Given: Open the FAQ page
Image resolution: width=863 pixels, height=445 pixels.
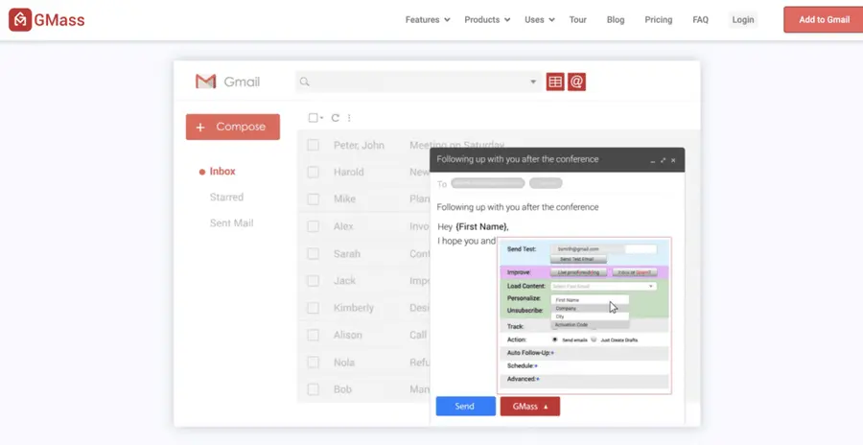Looking at the screenshot, I should click(700, 20).
